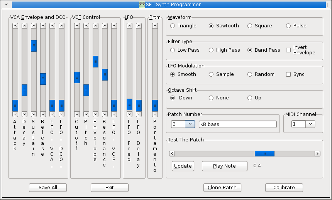Open the window menu in title bar

coord(6,5)
